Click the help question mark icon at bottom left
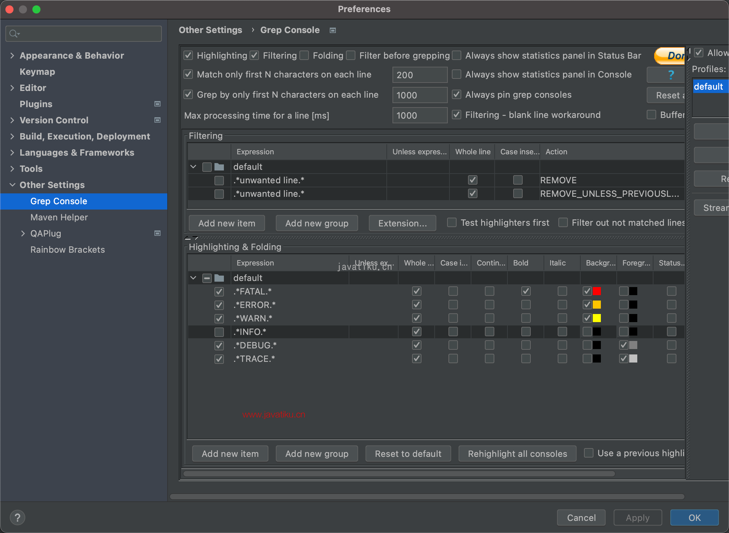729x533 pixels. click(18, 517)
